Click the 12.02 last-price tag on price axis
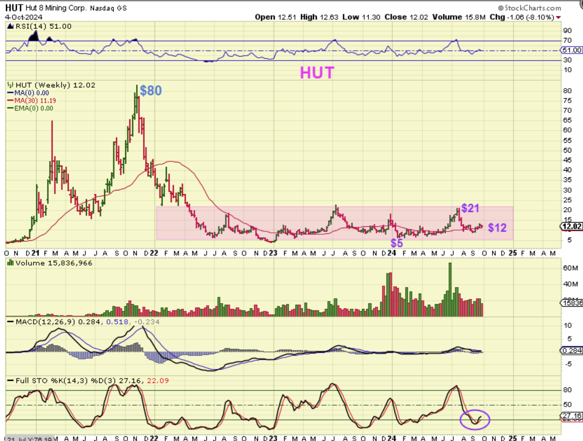 [571, 226]
